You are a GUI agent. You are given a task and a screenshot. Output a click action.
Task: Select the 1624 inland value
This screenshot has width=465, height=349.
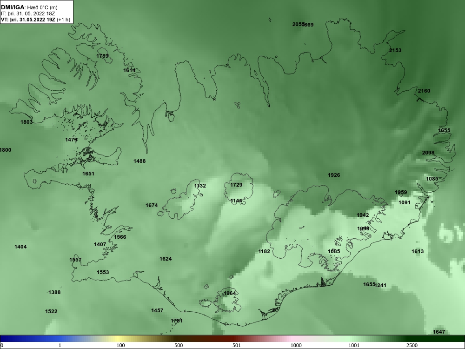(166, 259)
